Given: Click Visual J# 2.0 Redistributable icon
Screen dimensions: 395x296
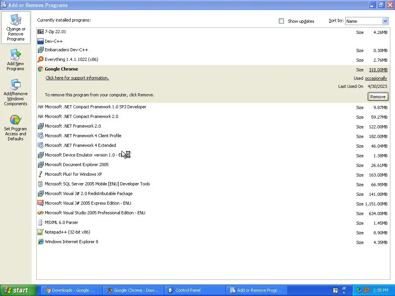Looking at the screenshot, I should [40, 193].
